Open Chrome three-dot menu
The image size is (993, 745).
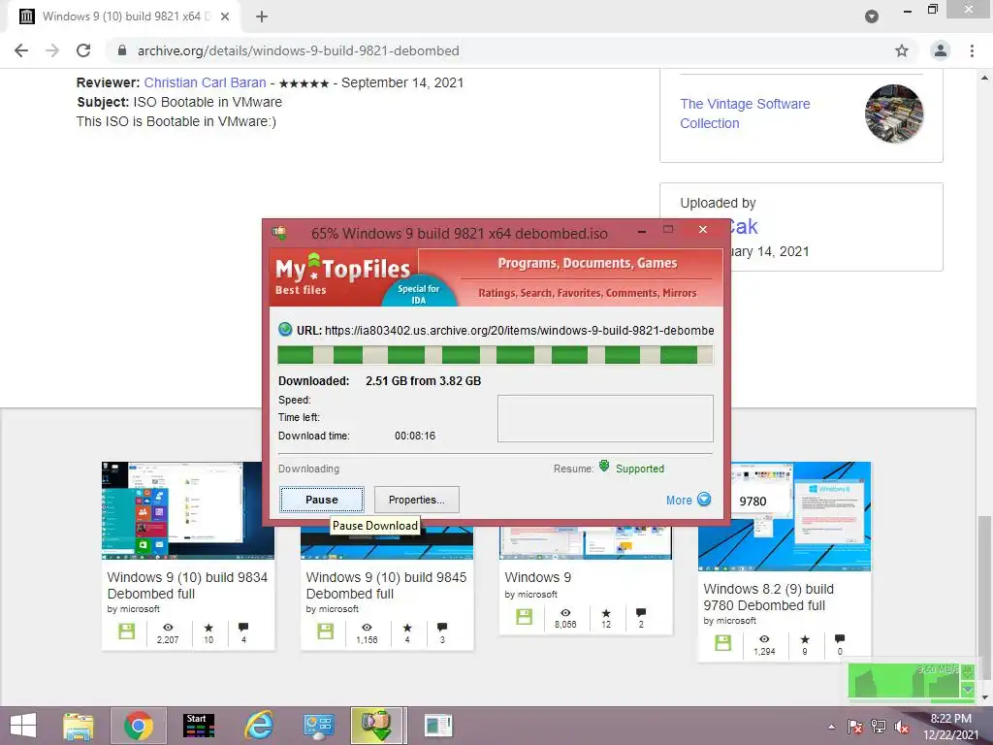click(x=972, y=50)
